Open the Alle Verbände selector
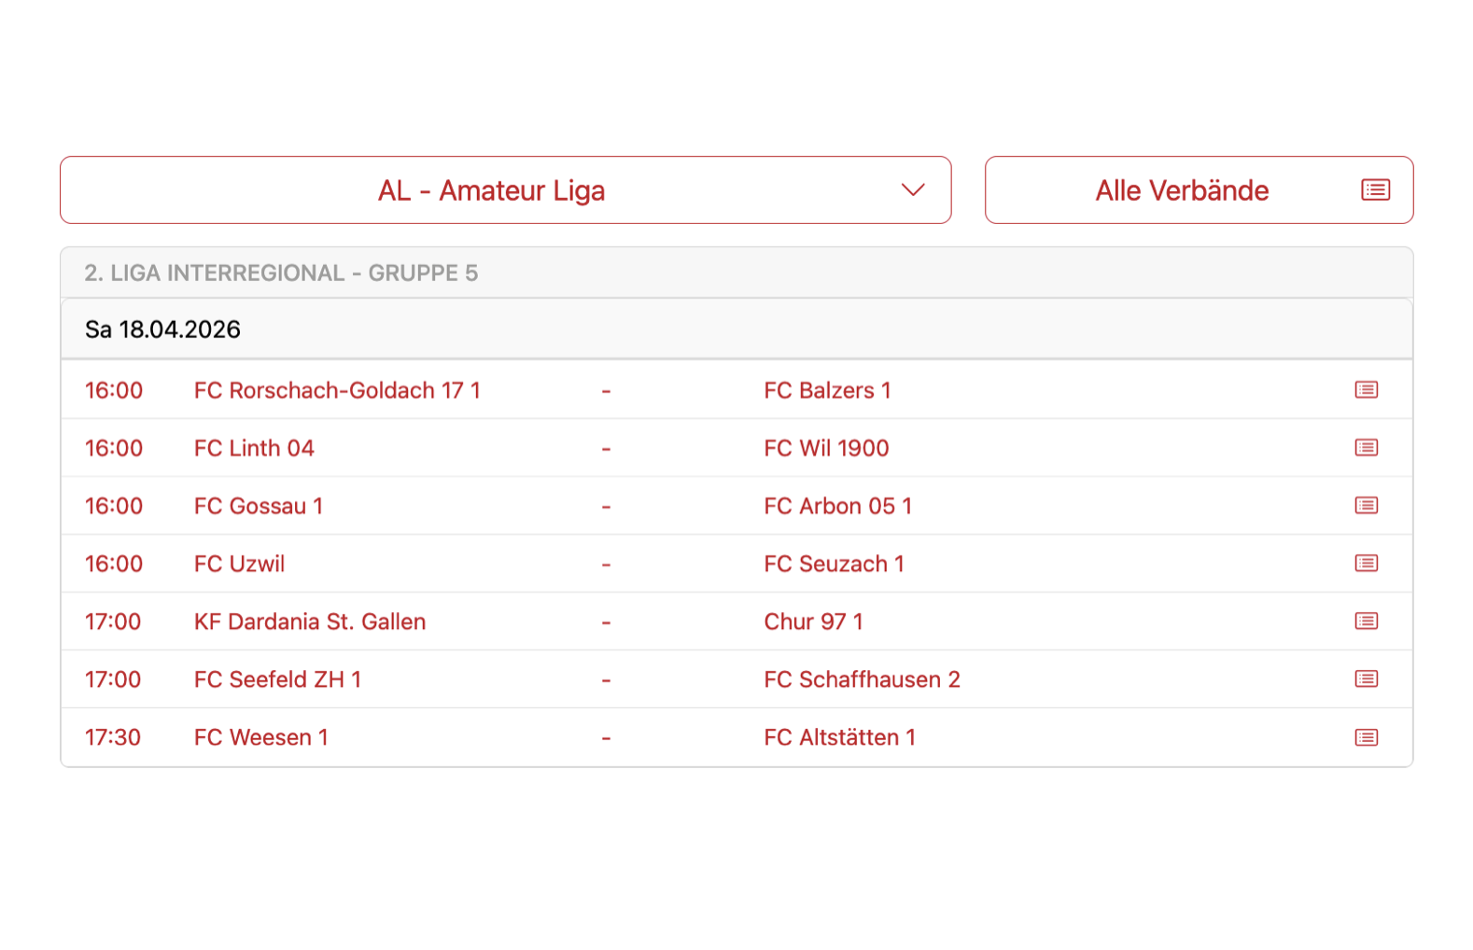This screenshot has height=950, width=1473. coord(1181,190)
